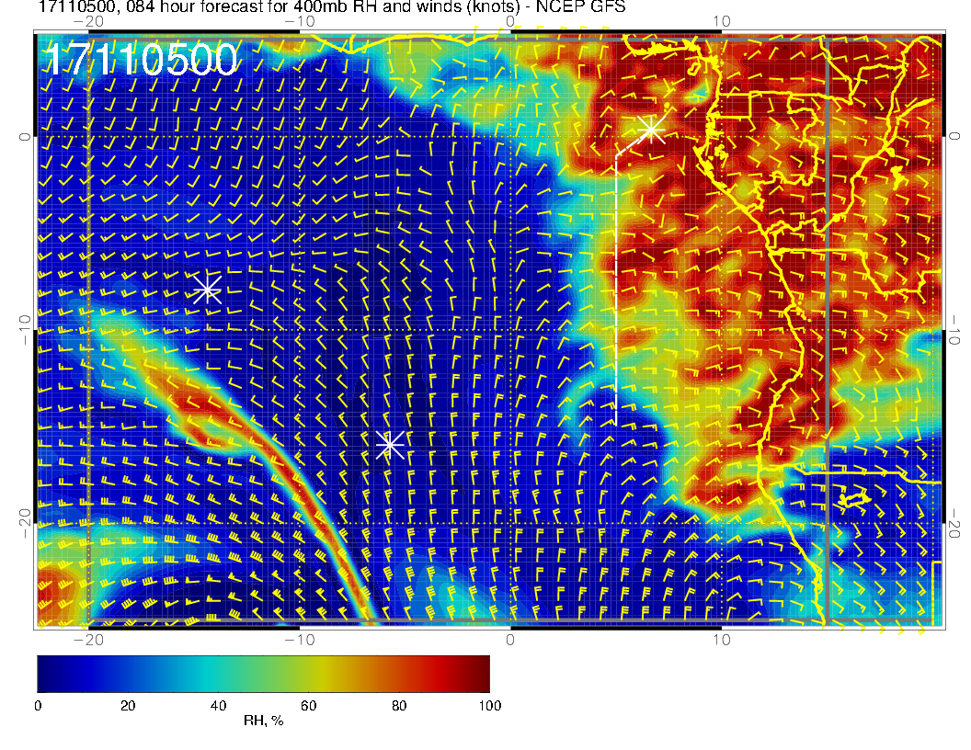The height and width of the screenshot is (750, 971).
Task: Click the colorbar tick label 20
Action: pos(128,706)
